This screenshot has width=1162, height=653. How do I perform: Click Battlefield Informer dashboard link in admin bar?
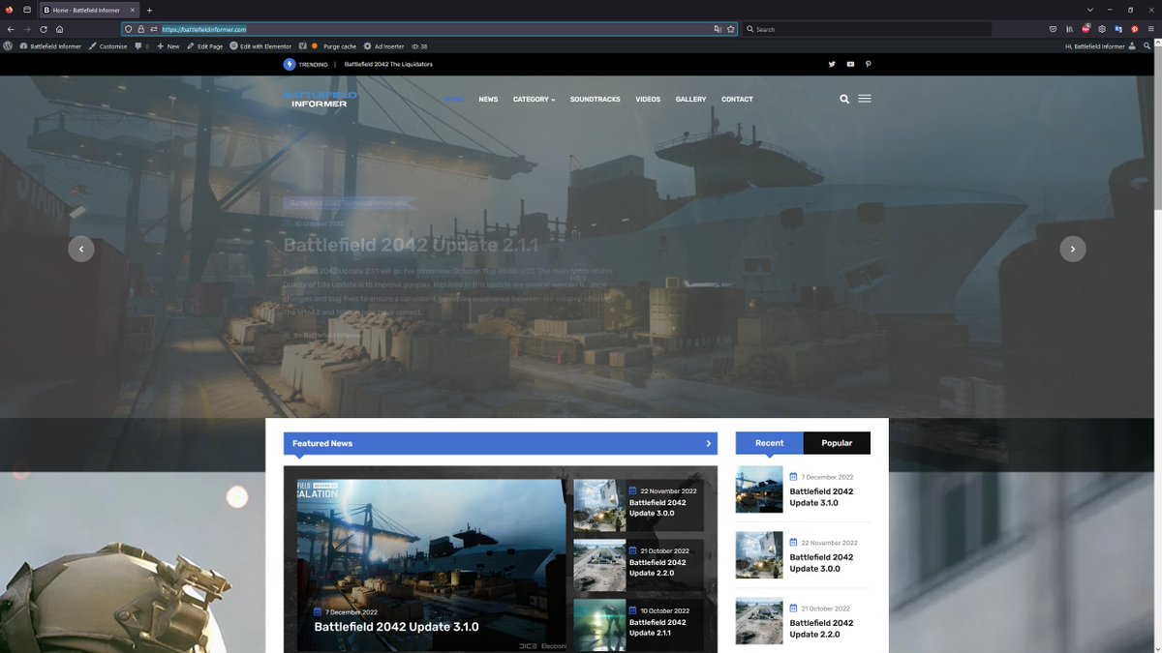click(x=50, y=45)
